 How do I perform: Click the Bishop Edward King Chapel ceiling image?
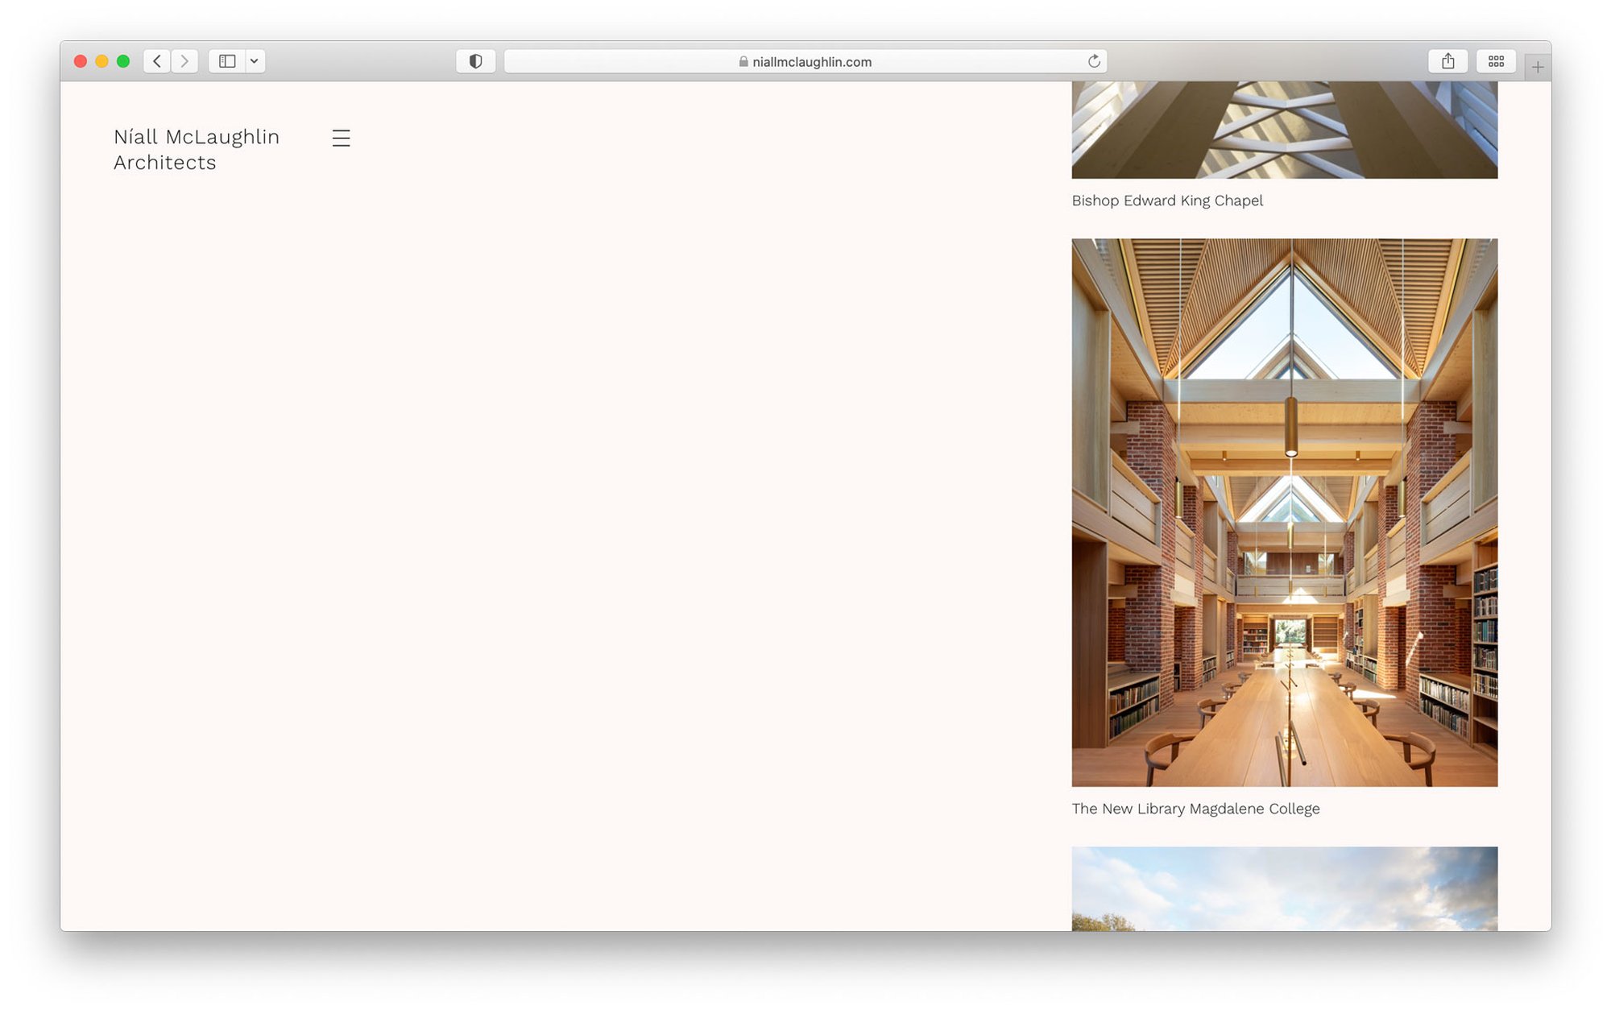1284,129
